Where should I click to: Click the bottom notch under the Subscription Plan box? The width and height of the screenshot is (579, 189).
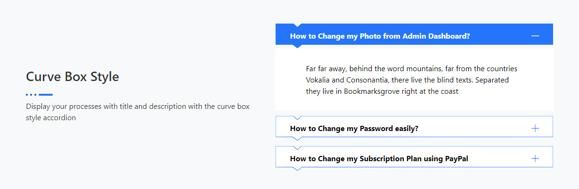tap(297, 168)
